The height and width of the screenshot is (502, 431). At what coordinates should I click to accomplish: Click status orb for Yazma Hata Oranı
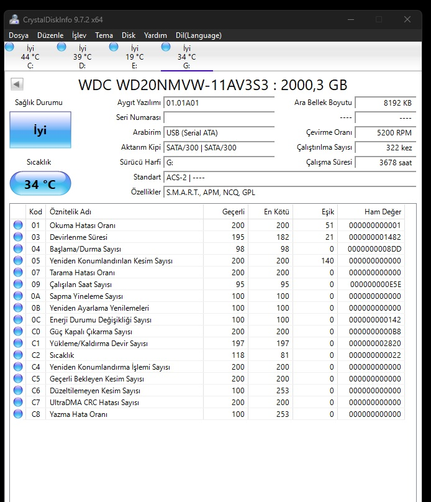coord(18,414)
